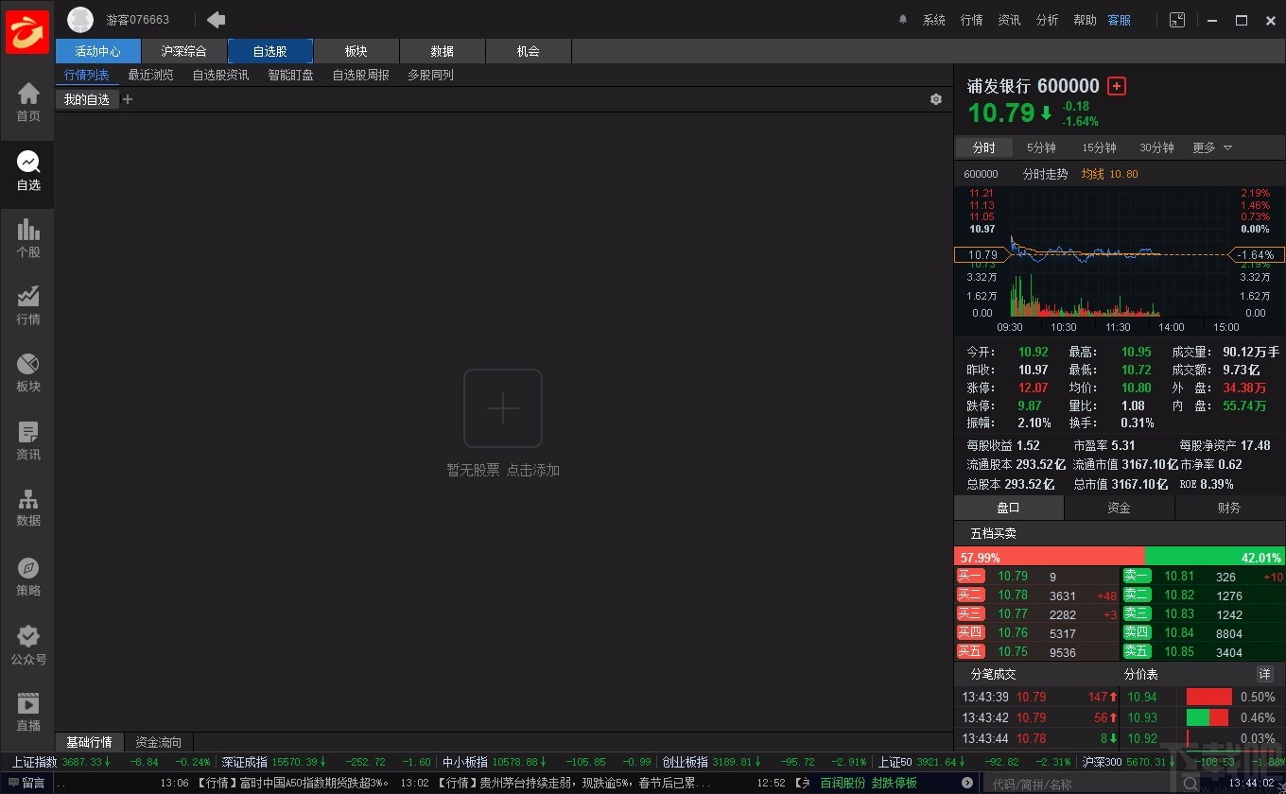Open 板块 from the left sidebar

click(27, 372)
